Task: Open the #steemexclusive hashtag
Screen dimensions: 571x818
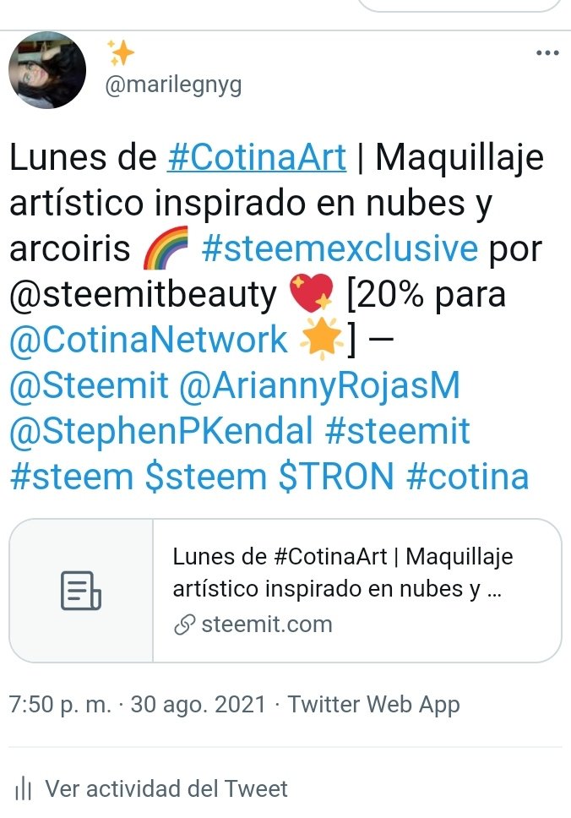Action: click(340, 248)
